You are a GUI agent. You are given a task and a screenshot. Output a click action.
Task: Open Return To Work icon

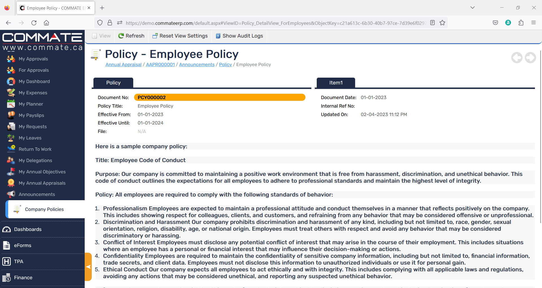(x=11, y=149)
